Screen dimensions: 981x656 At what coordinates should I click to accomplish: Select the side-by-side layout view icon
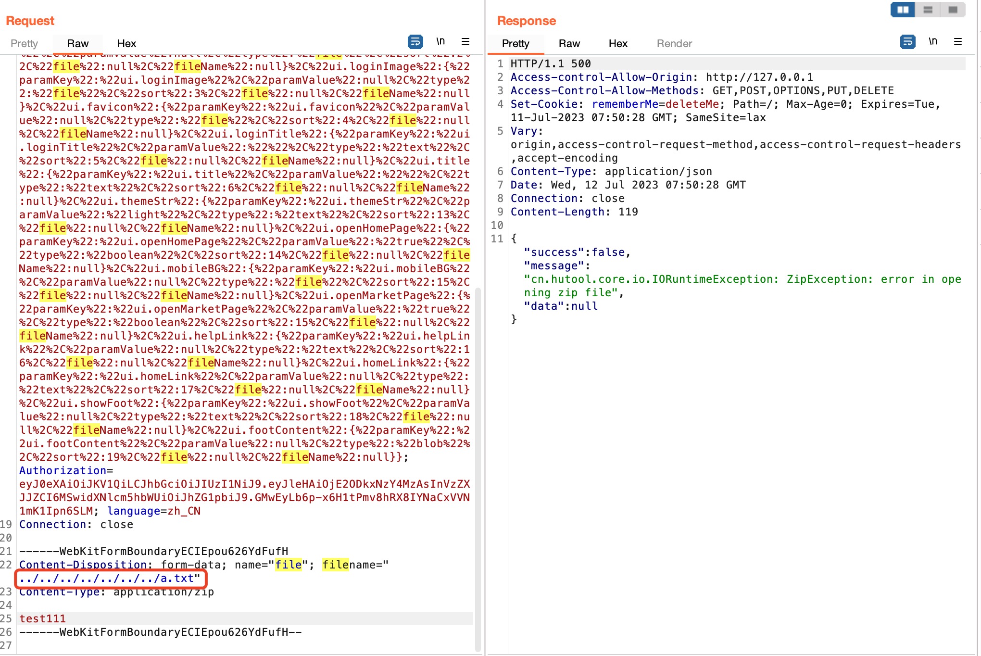902,9
